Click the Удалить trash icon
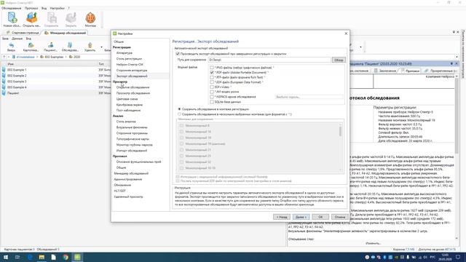This screenshot has width=466, height=262. (x=90, y=45)
